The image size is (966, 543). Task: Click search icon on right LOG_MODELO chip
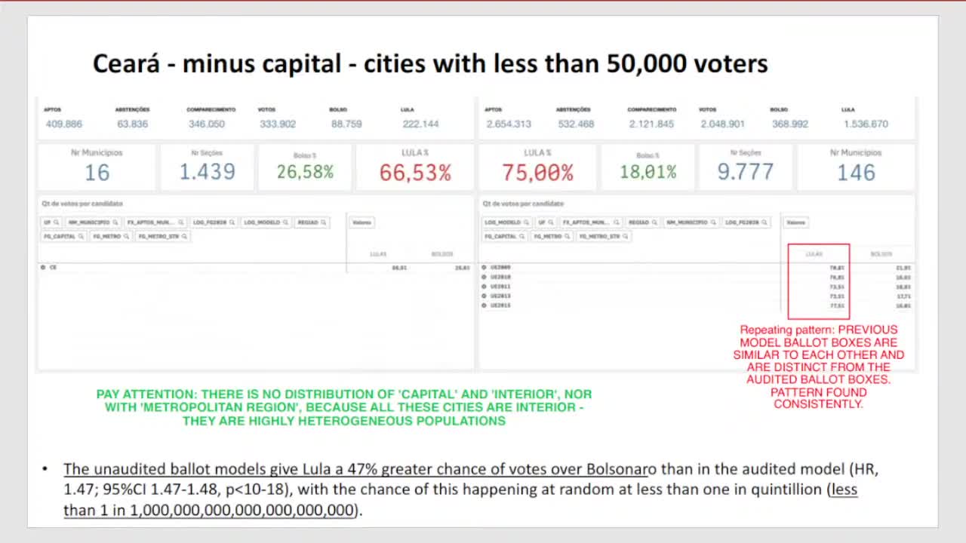[525, 222]
